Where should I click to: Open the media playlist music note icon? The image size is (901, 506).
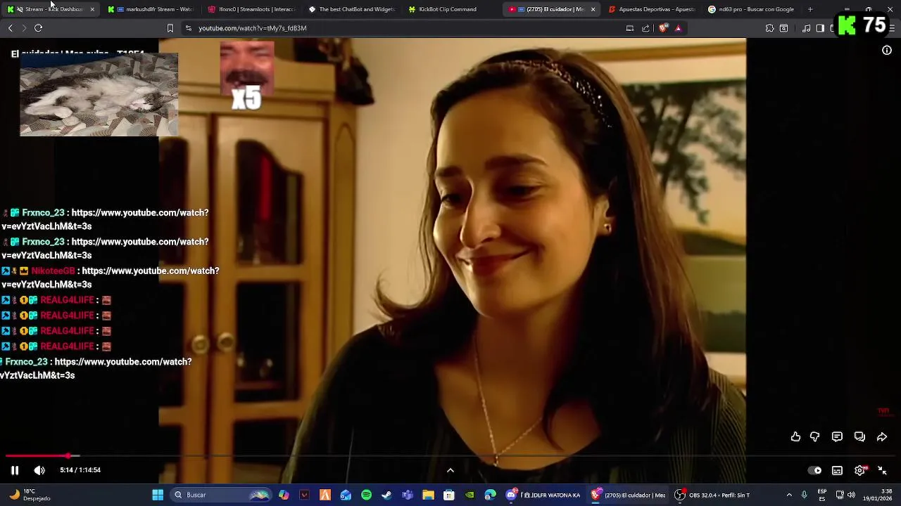click(x=806, y=28)
